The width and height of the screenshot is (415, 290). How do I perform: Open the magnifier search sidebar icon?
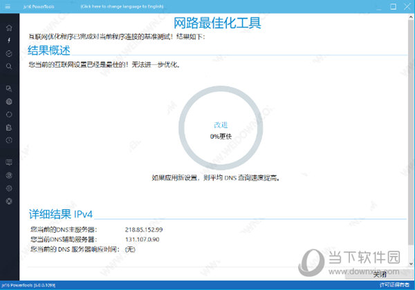(x=9, y=66)
